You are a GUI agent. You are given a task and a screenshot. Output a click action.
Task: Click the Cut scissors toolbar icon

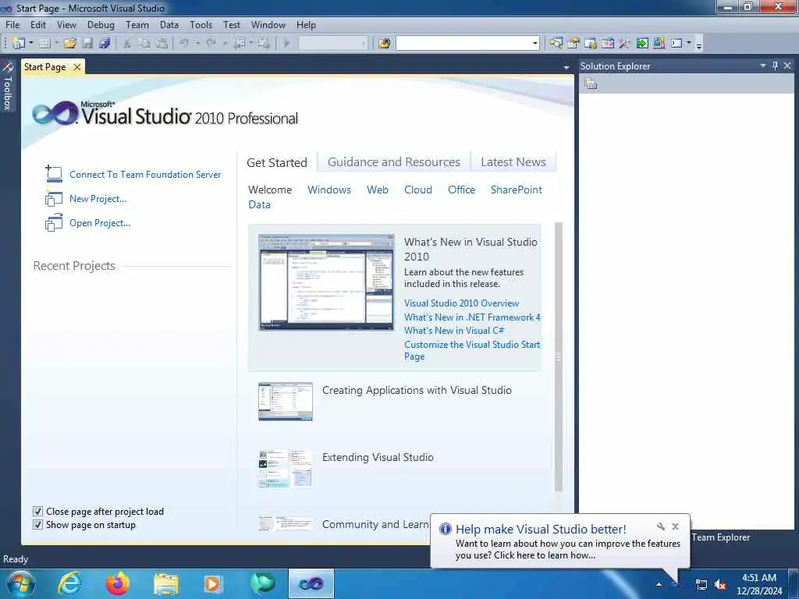pyautogui.click(x=127, y=44)
